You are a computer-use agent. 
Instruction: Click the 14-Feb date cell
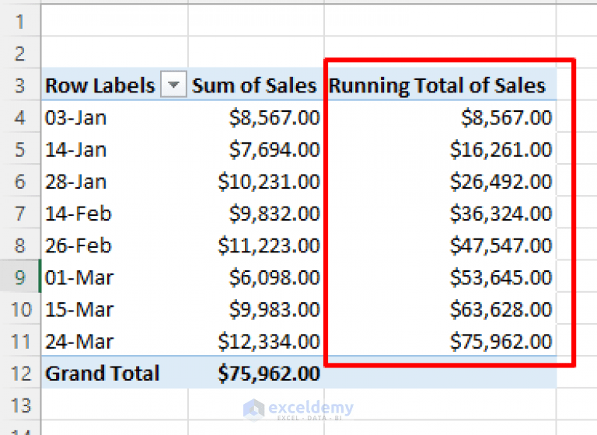[114, 213]
